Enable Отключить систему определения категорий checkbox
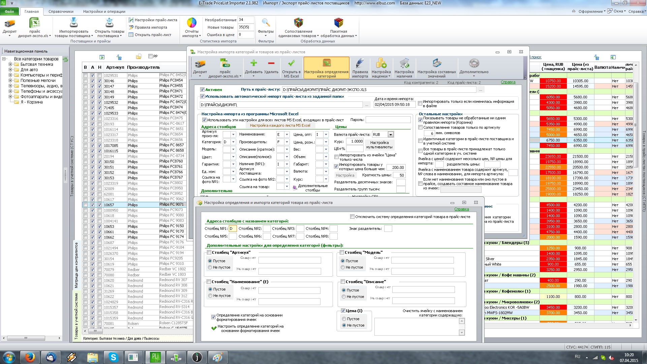 pos(352,217)
